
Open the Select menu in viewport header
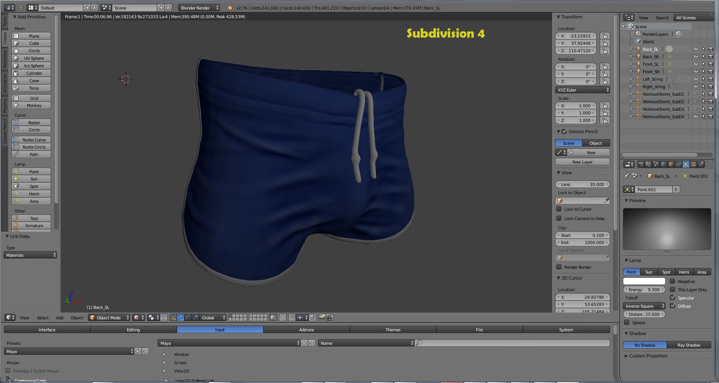click(42, 317)
